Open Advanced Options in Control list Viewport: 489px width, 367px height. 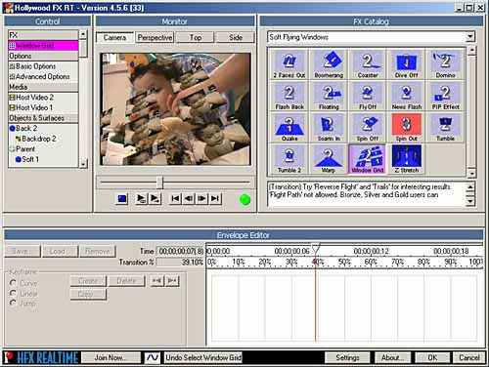(43, 76)
